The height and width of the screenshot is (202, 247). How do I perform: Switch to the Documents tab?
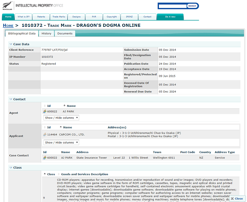65,33
